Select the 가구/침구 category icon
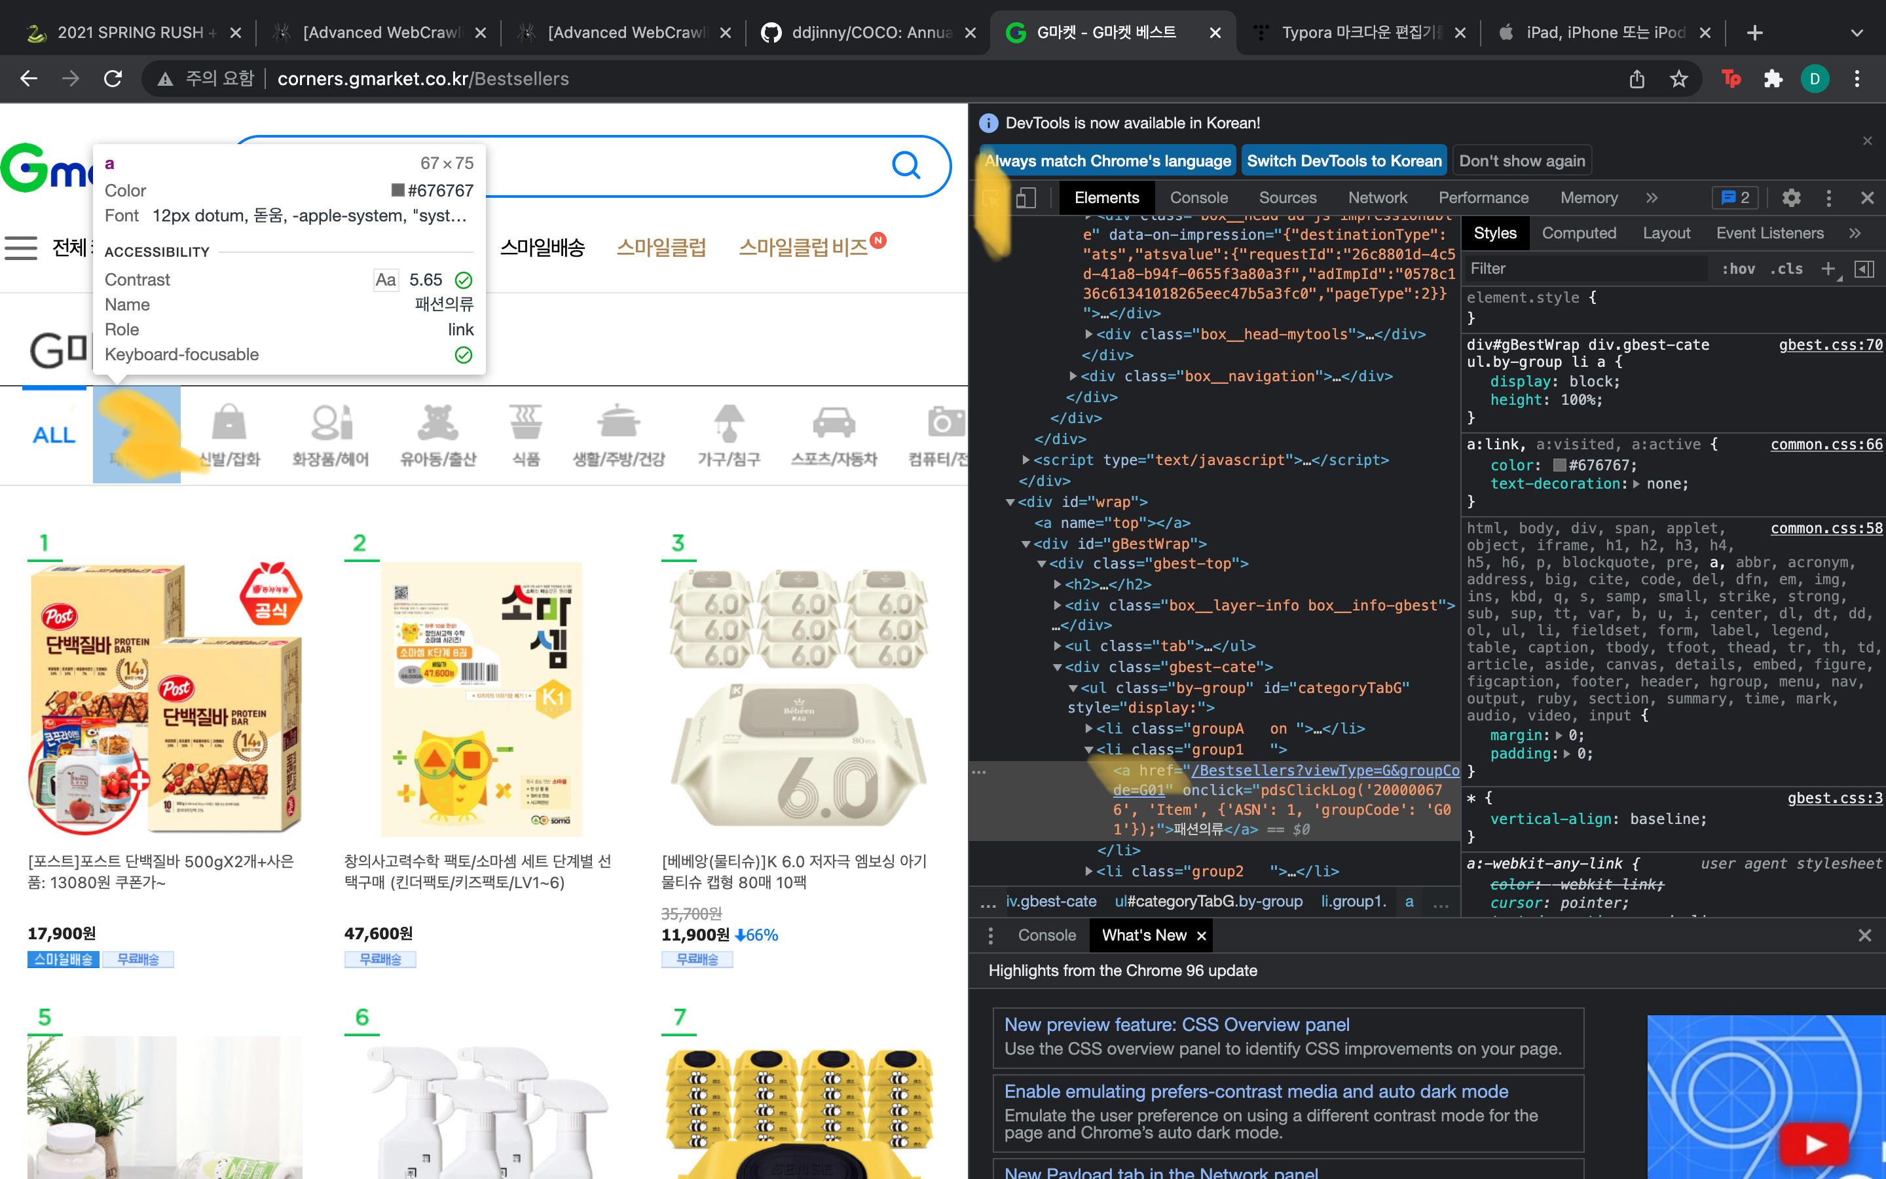The image size is (1886, 1179). pos(729,435)
